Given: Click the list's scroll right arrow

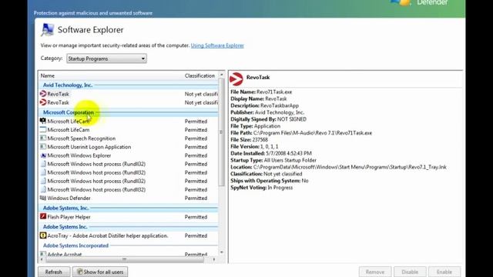Looking at the screenshot, I should coord(214,259).
